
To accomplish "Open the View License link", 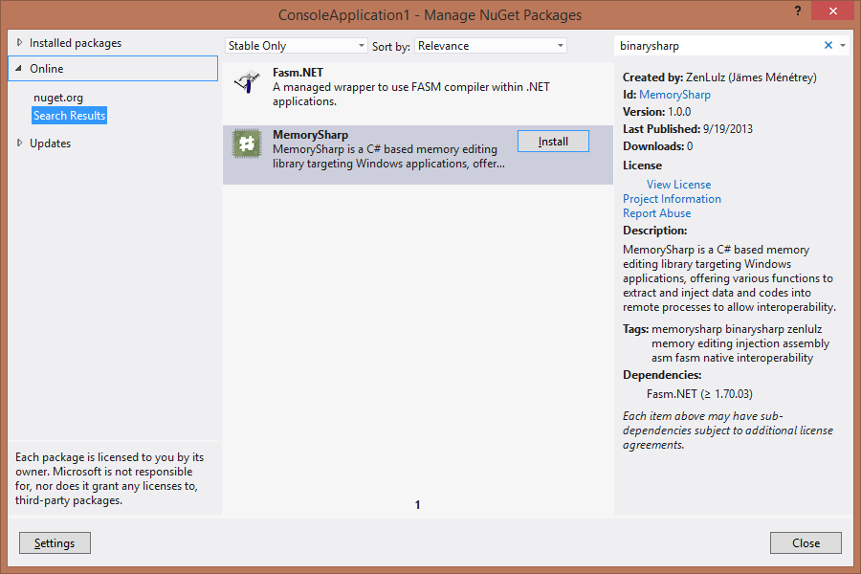I will [678, 185].
